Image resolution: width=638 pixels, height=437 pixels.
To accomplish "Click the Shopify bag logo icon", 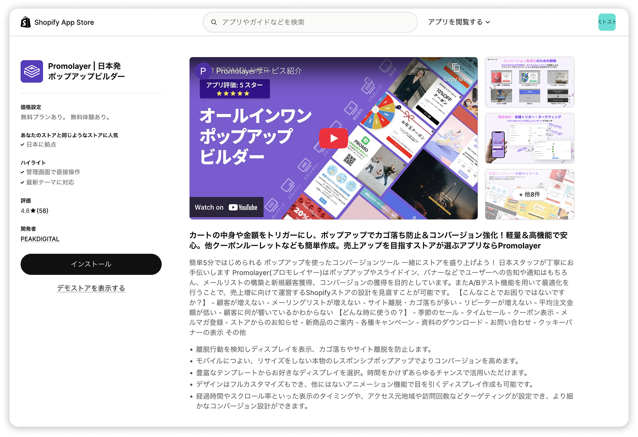I will click(26, 22).
